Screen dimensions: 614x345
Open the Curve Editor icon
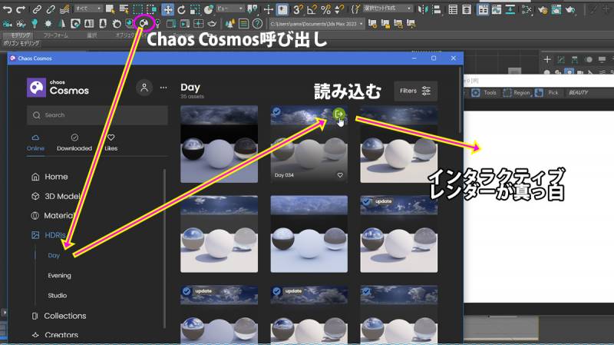(497, 9)
